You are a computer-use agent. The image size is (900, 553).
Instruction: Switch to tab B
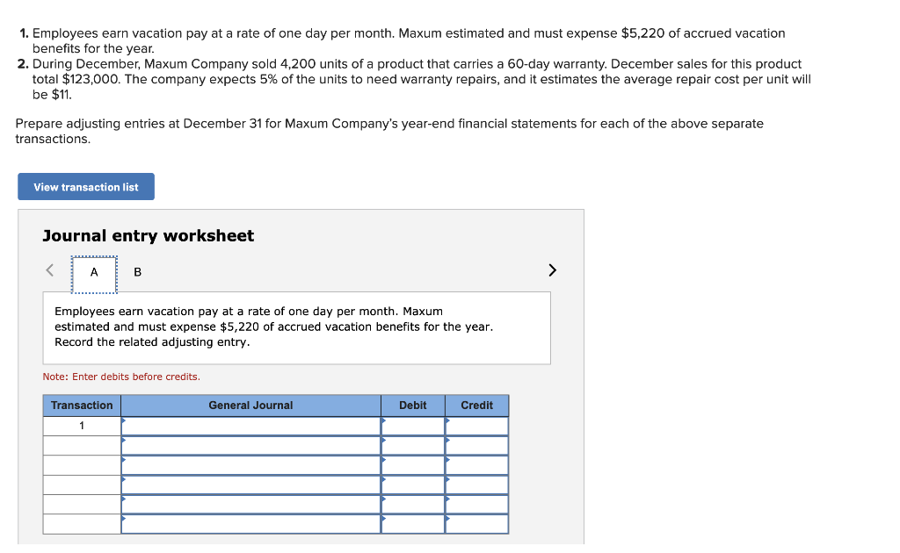point(137,272)
